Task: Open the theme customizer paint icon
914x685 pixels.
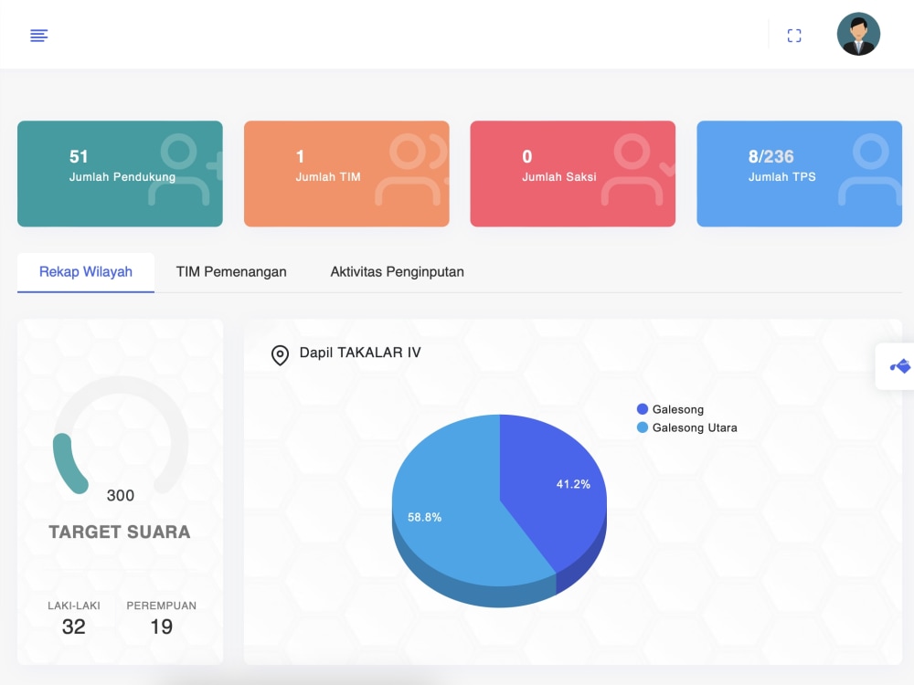Action: pyautogui.click(x=899, y=366)
